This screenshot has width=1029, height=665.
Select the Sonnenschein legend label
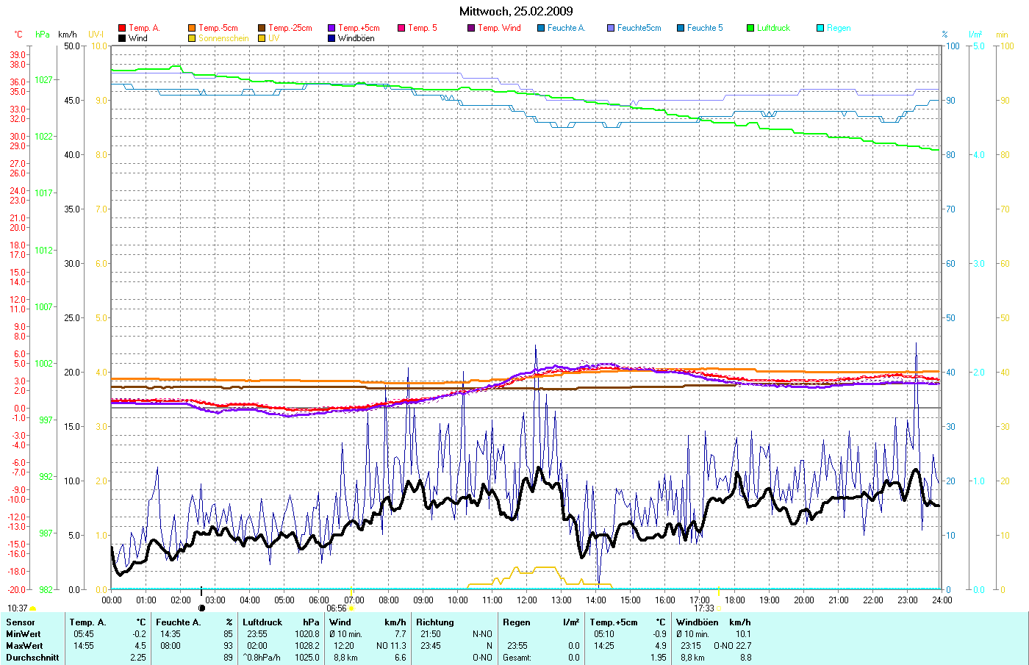223,38
